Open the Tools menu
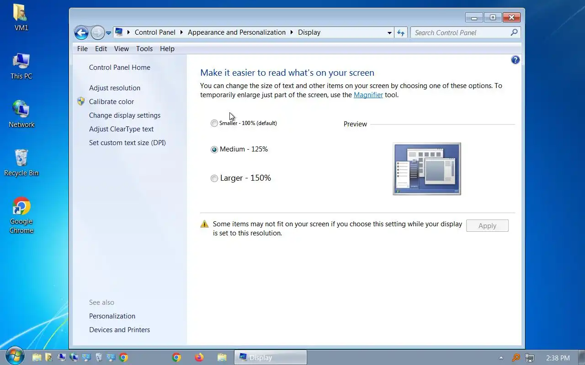The image size is (585, 365). (144, 48)
